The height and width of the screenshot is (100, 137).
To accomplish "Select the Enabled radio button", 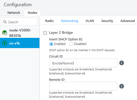I will (51, 44).
